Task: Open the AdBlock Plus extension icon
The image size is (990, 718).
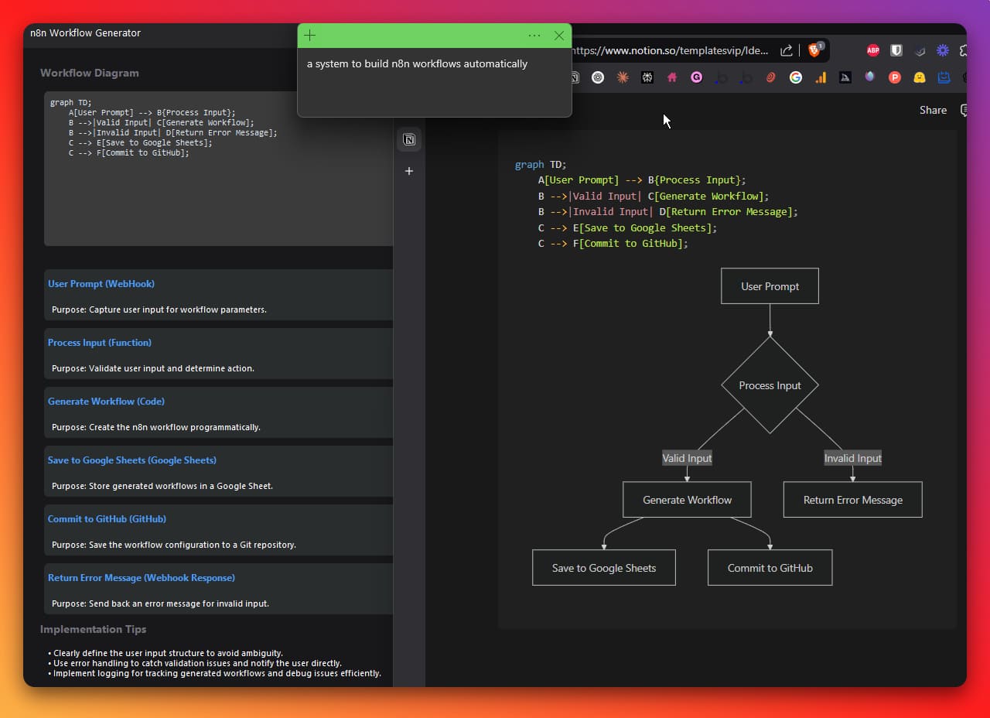Action: coord(872,50)
